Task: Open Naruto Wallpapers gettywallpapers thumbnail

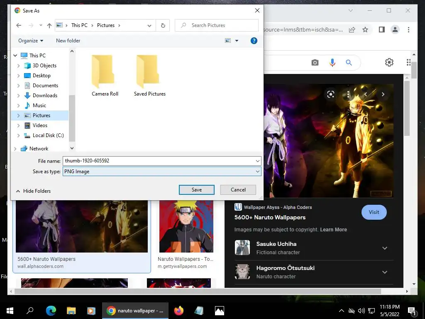Action: tap(186, 226)
